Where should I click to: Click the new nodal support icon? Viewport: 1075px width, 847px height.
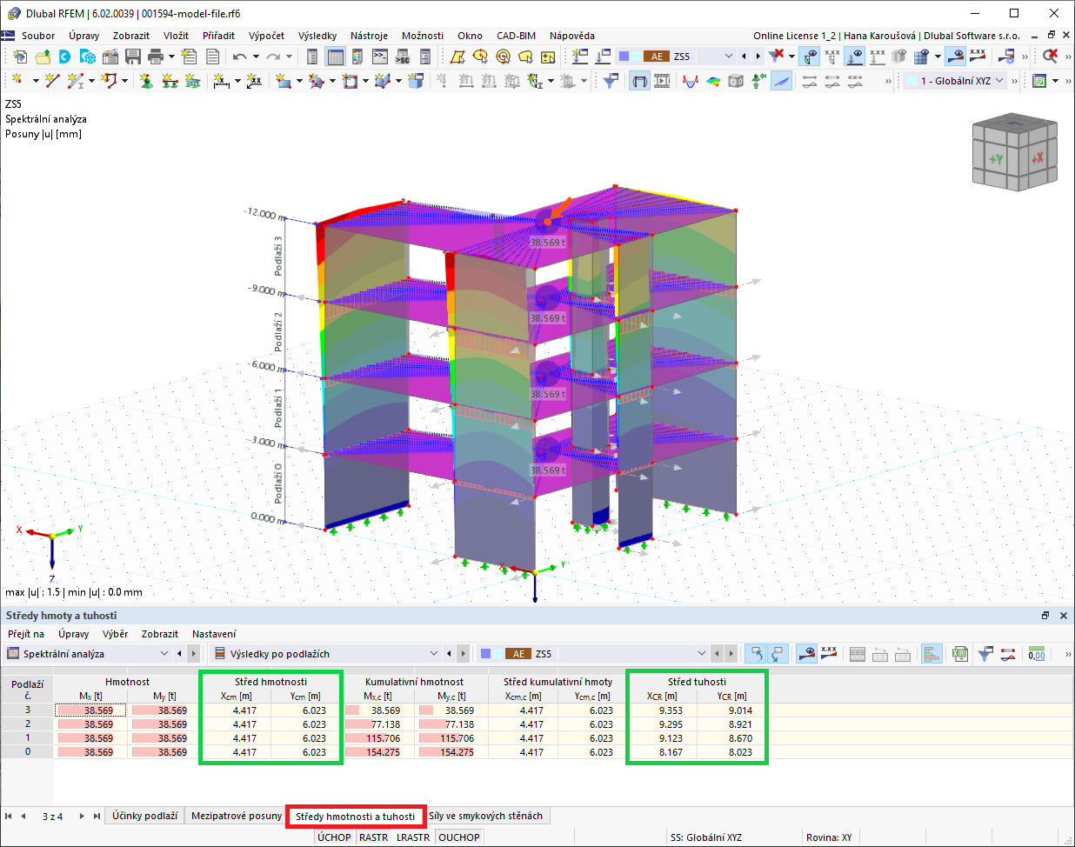click(x=146, y=81)
